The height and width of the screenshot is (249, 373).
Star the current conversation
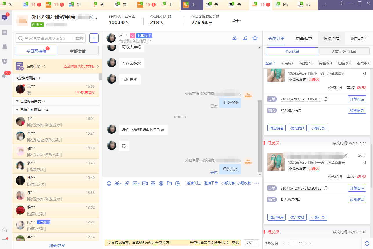click(x=255, y=38)
